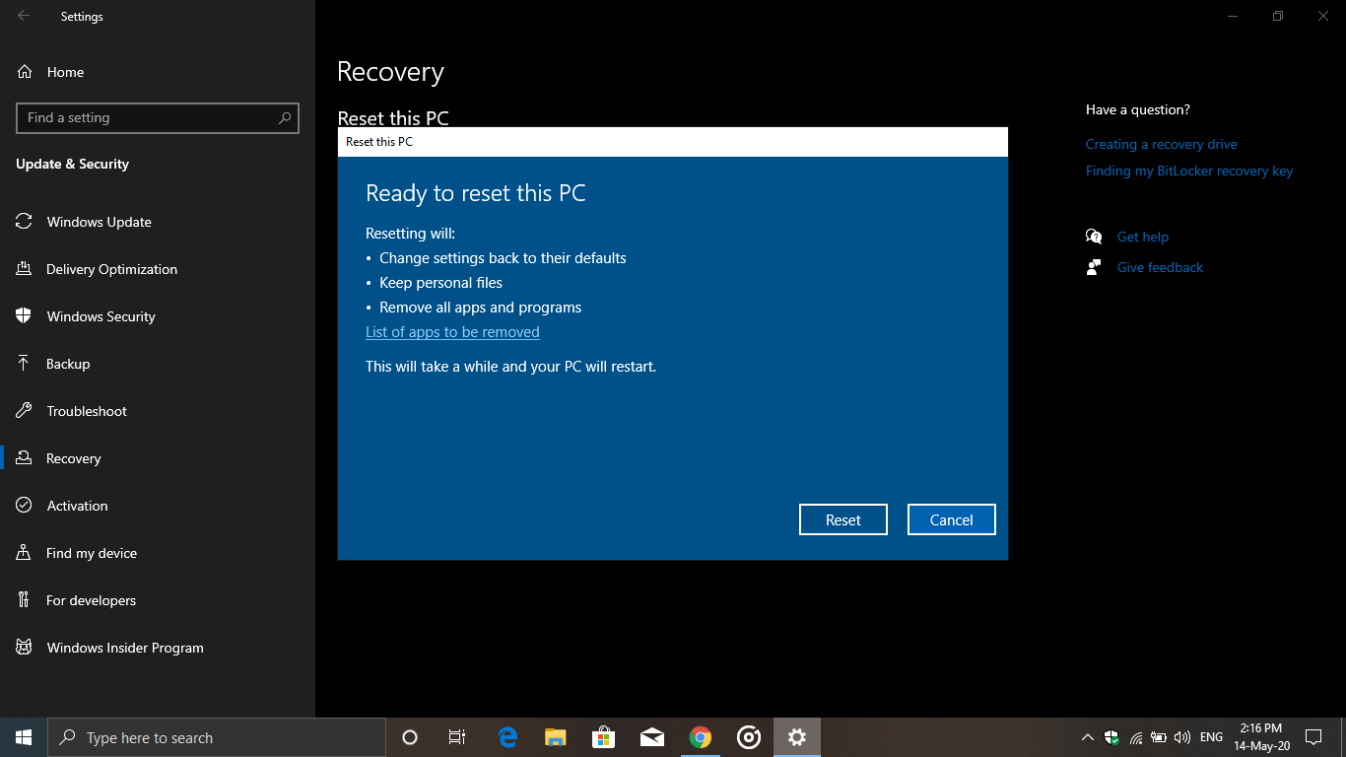1346x757 pixels.
Task: Open File Explorer from the taskbar
Action: [556, 737]
